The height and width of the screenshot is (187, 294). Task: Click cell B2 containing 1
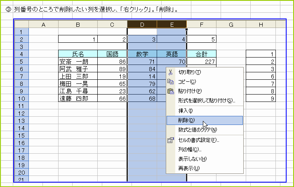[x=78, y=39]
